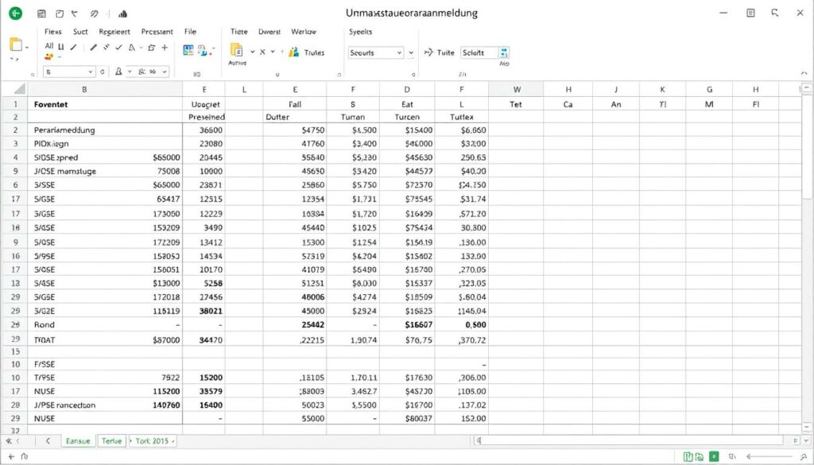814x465 pixels.
Task: Click the vertical scrollbar up arrow
Action: point(806,88)
